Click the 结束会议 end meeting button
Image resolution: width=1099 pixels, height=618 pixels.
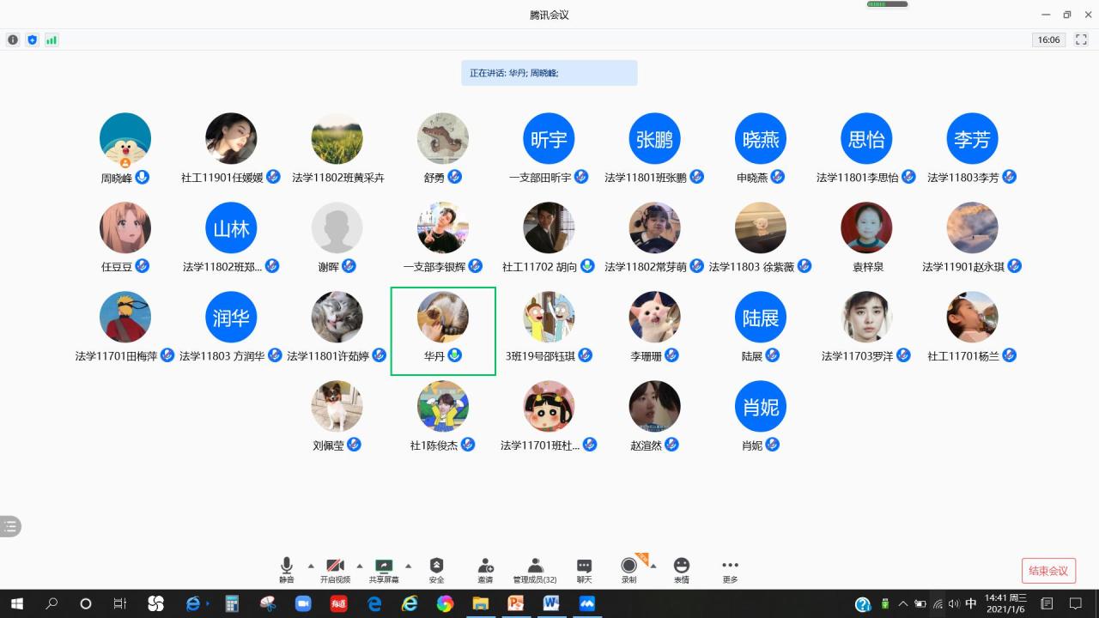pos(1048,571)
